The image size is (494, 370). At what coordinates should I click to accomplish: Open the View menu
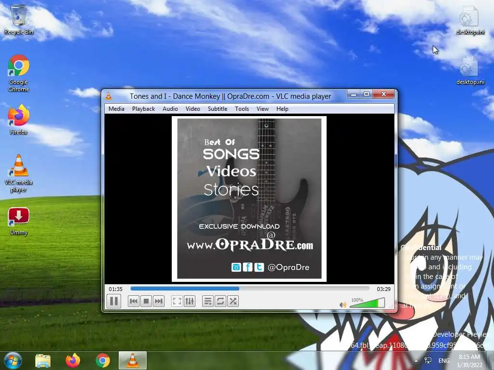pyautogui.click(x=262, y=109)
